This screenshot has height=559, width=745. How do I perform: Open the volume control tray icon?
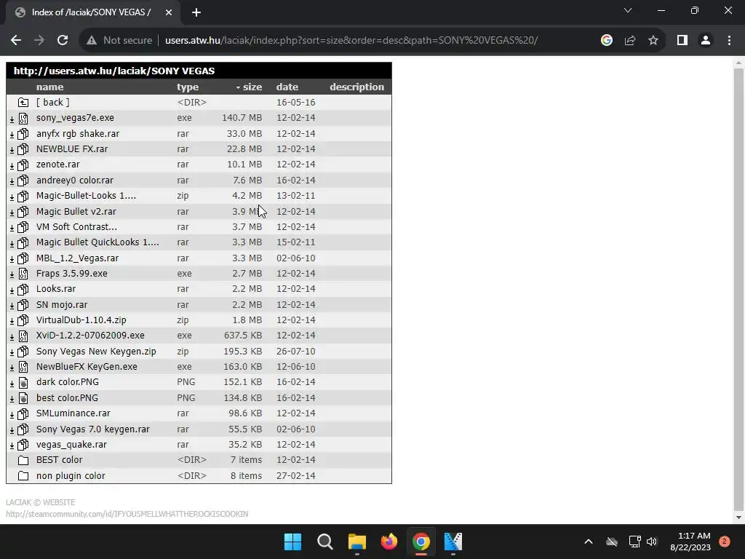[652, 542]
